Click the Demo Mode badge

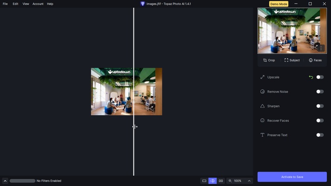coord(279,4)
